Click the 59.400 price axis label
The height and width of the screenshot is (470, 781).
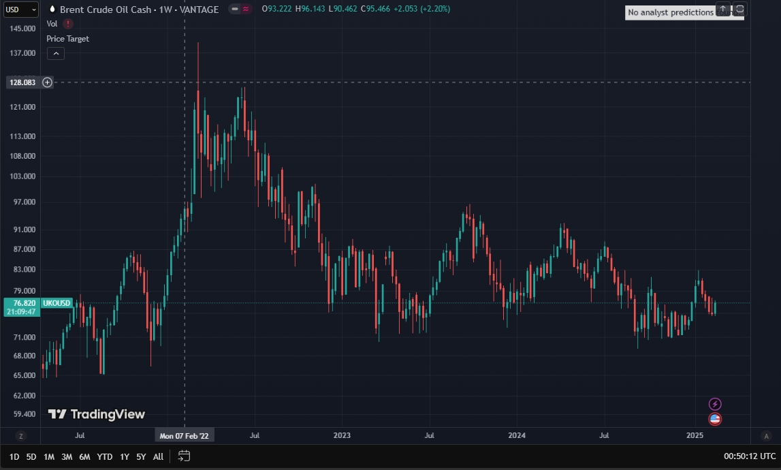[25, 414]
